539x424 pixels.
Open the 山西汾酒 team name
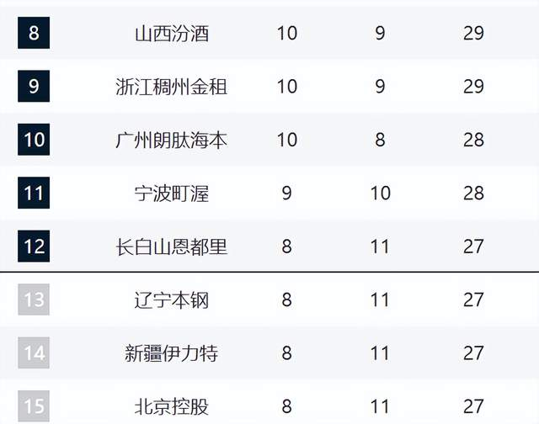[172, 34]
